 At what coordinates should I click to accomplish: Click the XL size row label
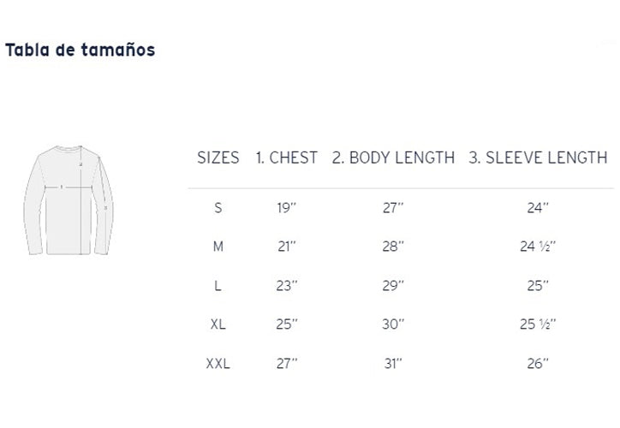(x=218, y=324)
